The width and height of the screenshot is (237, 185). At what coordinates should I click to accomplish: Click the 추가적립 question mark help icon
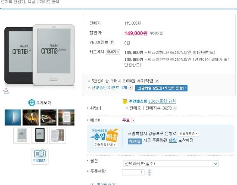point(157,81)
